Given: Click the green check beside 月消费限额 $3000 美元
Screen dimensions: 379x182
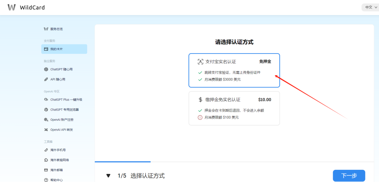Looking at the screenshot, I should point(200,79).
